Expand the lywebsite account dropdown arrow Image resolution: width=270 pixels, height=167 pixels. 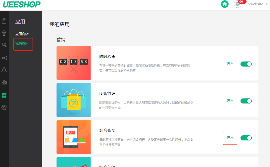[266, 4]
